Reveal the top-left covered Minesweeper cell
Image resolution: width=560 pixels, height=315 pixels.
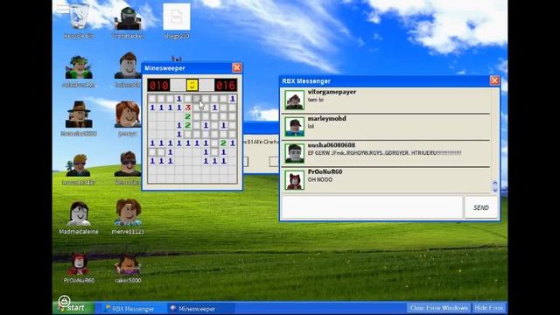click(x=152, y=99)
